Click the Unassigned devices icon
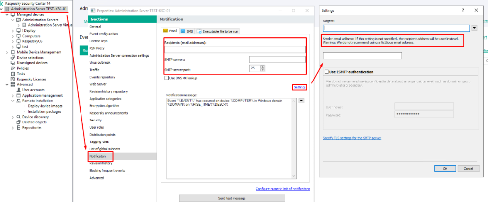This screenshot has height=202, width=488. 13,63
